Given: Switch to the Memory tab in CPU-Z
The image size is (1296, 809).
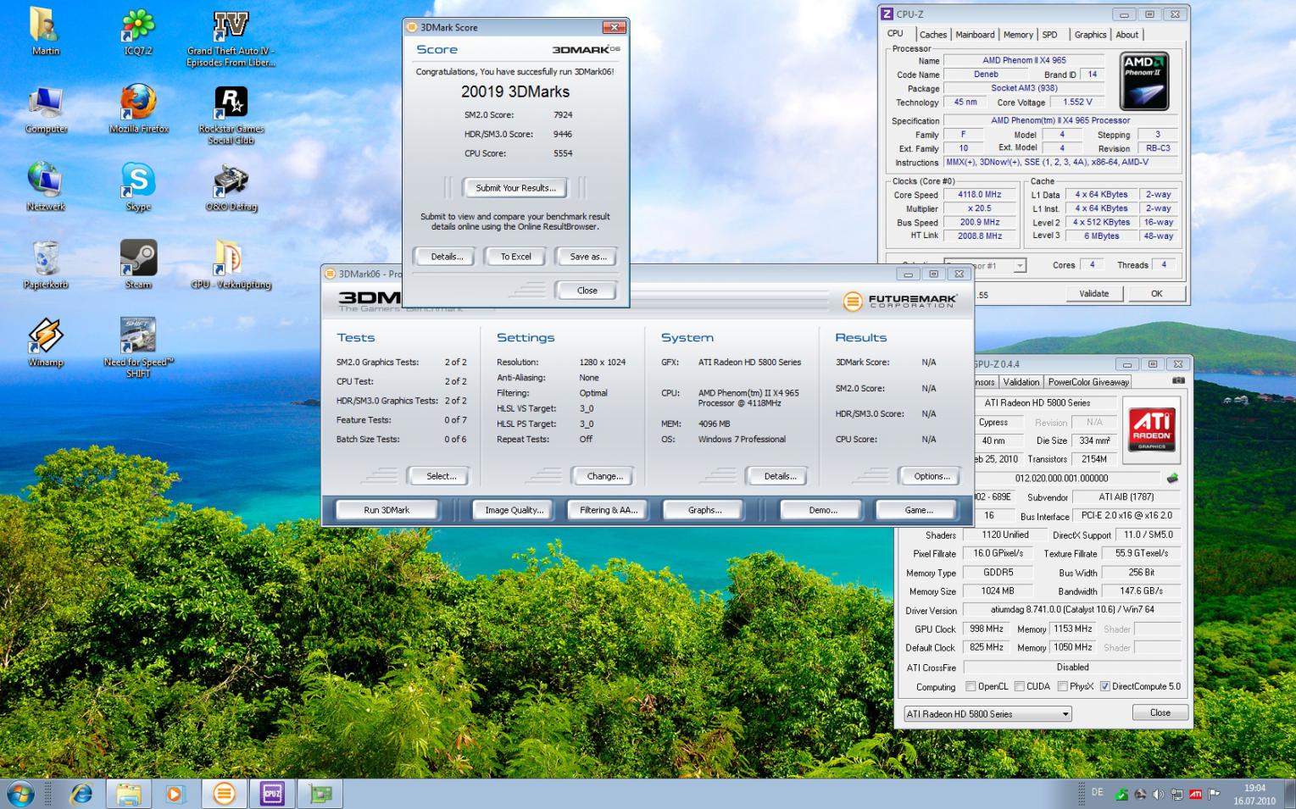Looking at the screenshot, I should [x=1018, y=35].
